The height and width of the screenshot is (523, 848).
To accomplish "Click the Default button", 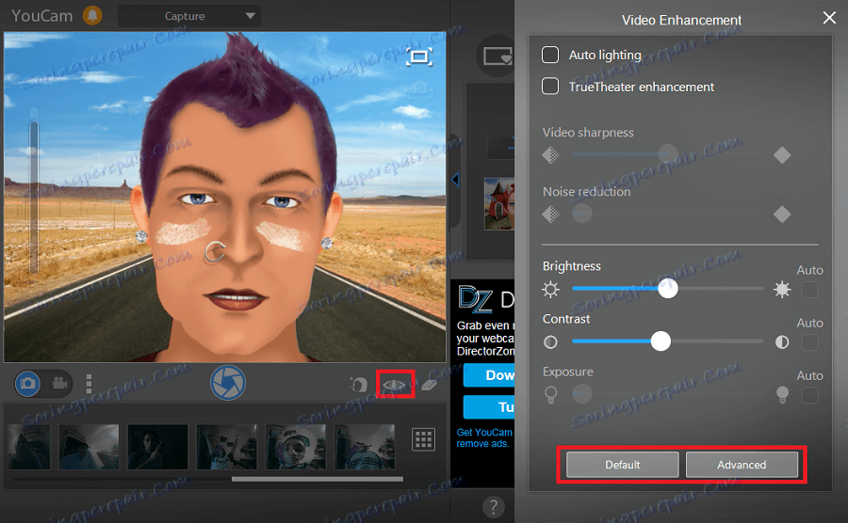I will [623, 465].
